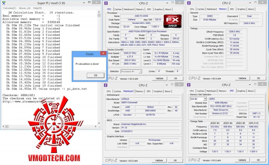Click the DRAM Frequency value 1206.5 MHz

[234, 32]
